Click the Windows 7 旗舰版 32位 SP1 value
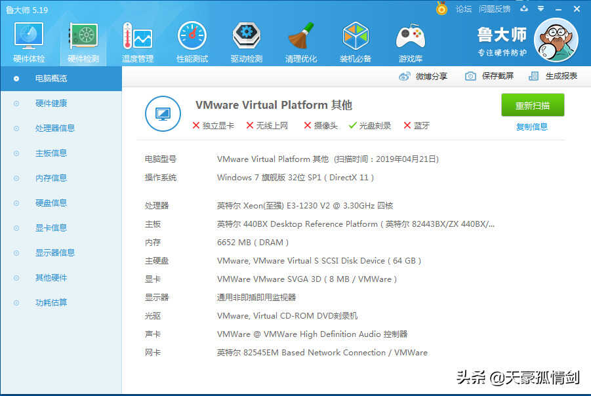This screenshot has height=396, width=591. pos(295,178)
